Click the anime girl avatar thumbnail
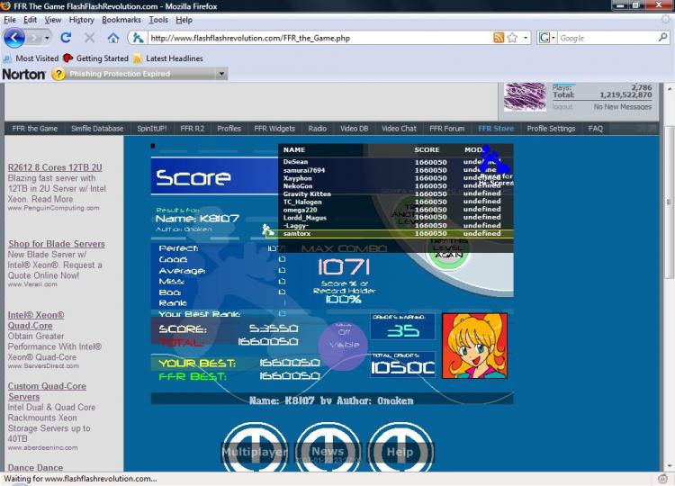The height and width of the screenshot is (486, 675). (x=474, y=345)
